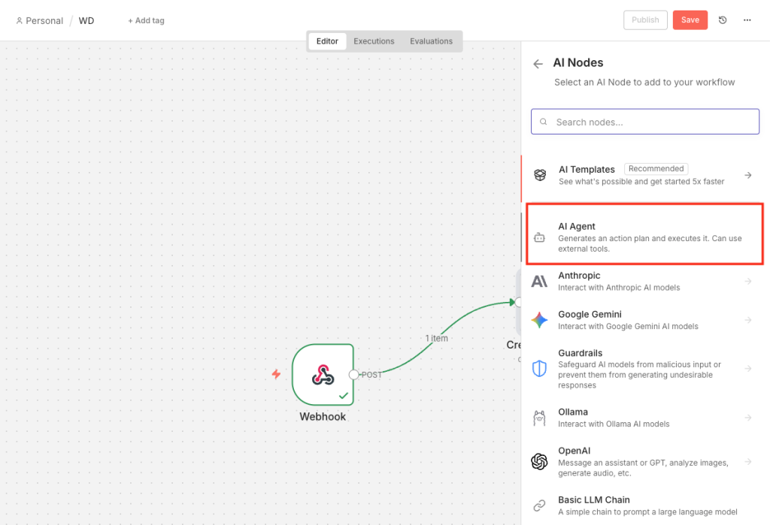
Task: Click the Basic LLM Chain link icon
Action: (539, 505)
